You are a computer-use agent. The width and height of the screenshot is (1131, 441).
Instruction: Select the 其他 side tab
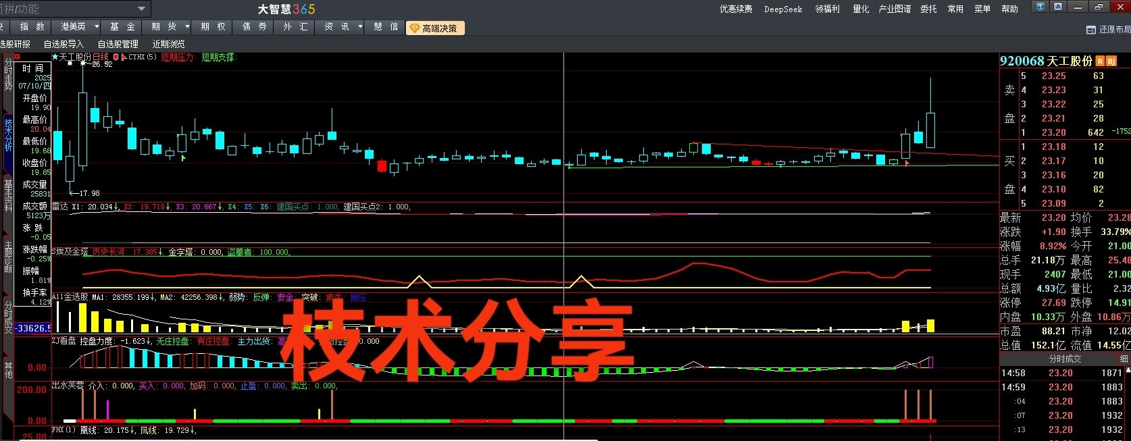pos(8,369)
